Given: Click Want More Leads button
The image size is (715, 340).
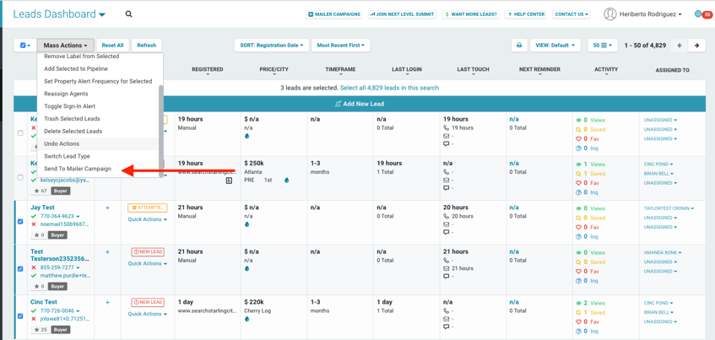Looking at the screenshot, I should [471, 14].
